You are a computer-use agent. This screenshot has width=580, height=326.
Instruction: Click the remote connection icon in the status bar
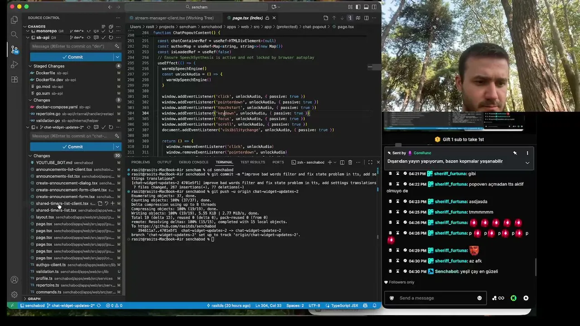[13, 306]
